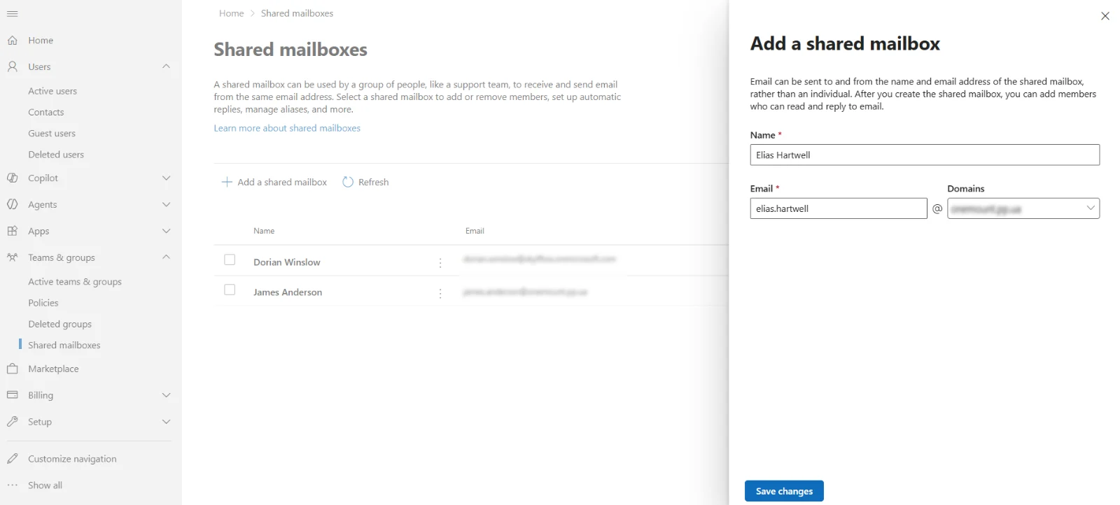Open Contacts in sidebar
This screenshot has width=1120, height=505.
pyautogui.click(x=46, y=113)
